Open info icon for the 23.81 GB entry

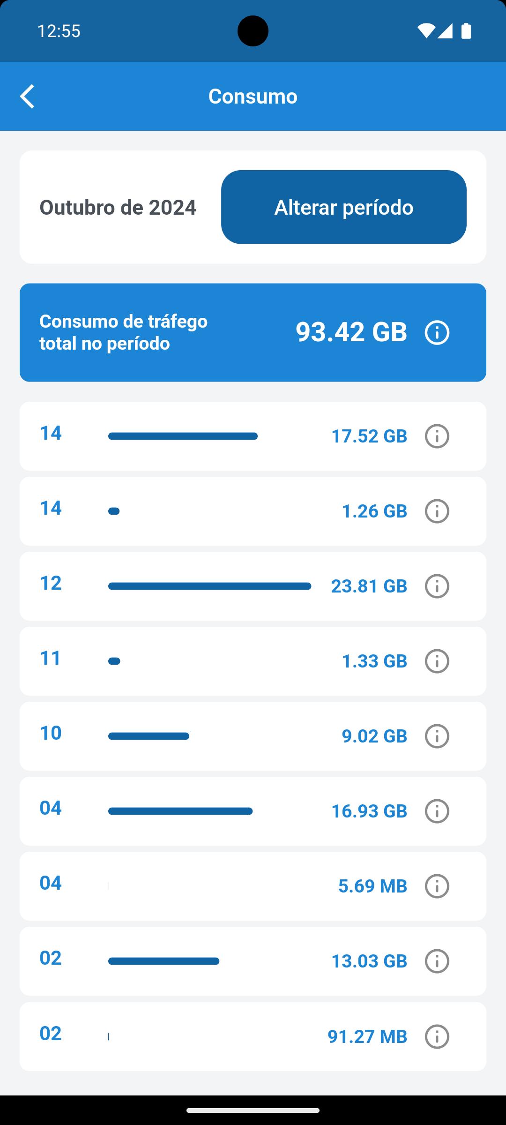[437, 586]
